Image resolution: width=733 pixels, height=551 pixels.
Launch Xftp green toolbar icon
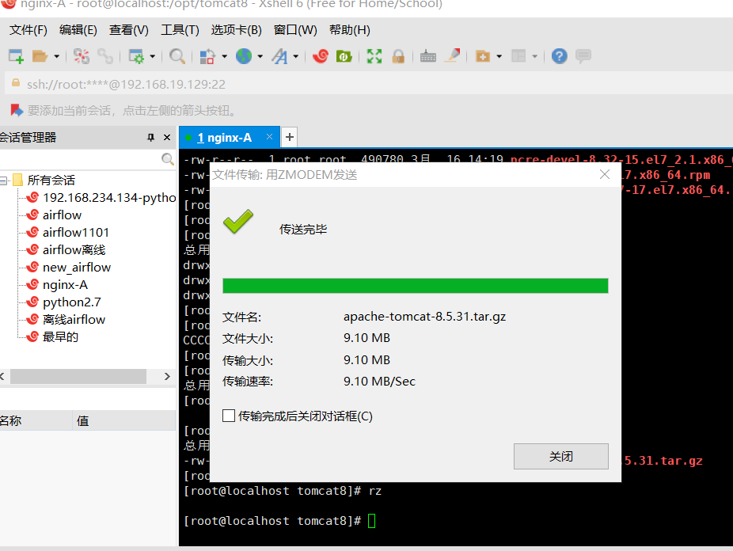344,56
